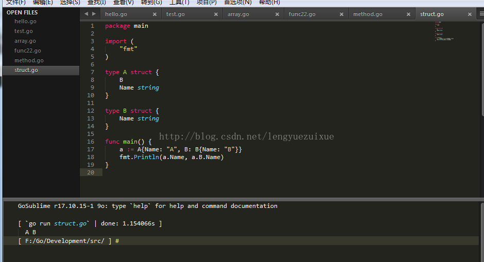Switch to the func22.go tab
The image size is (484, 262).
(x=302, y=14)
